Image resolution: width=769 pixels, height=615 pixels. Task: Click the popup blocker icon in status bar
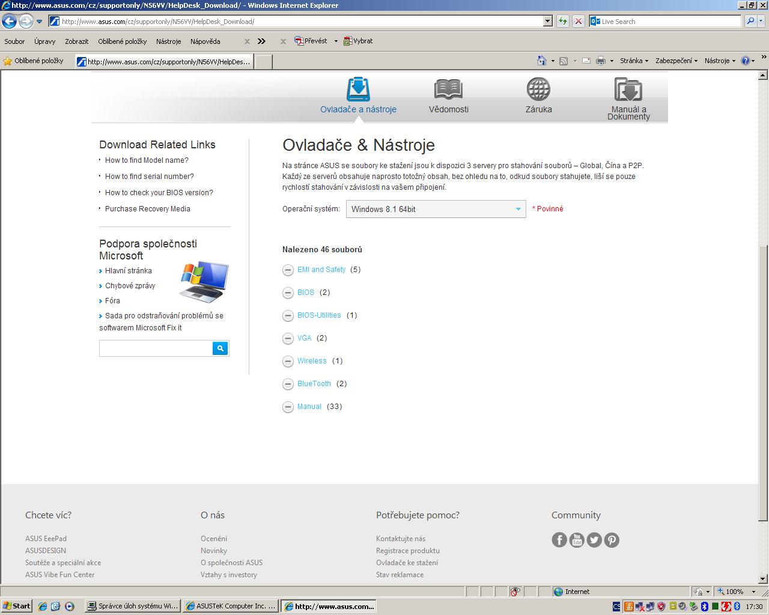coord(515,592)
